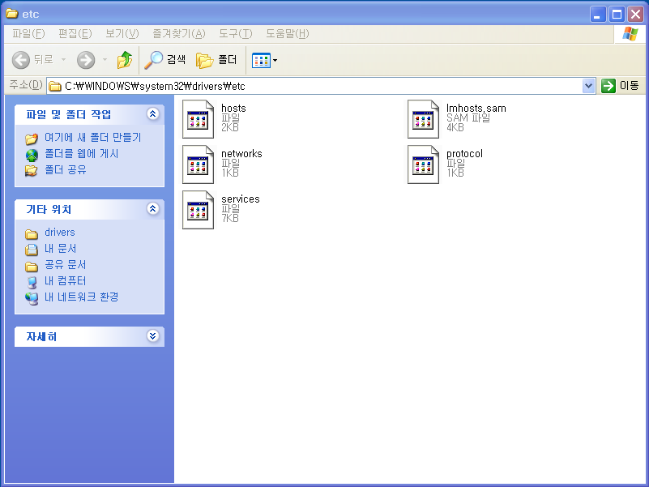
Task: Click the new folder icon in tasks panel
Action: point(32,139)
